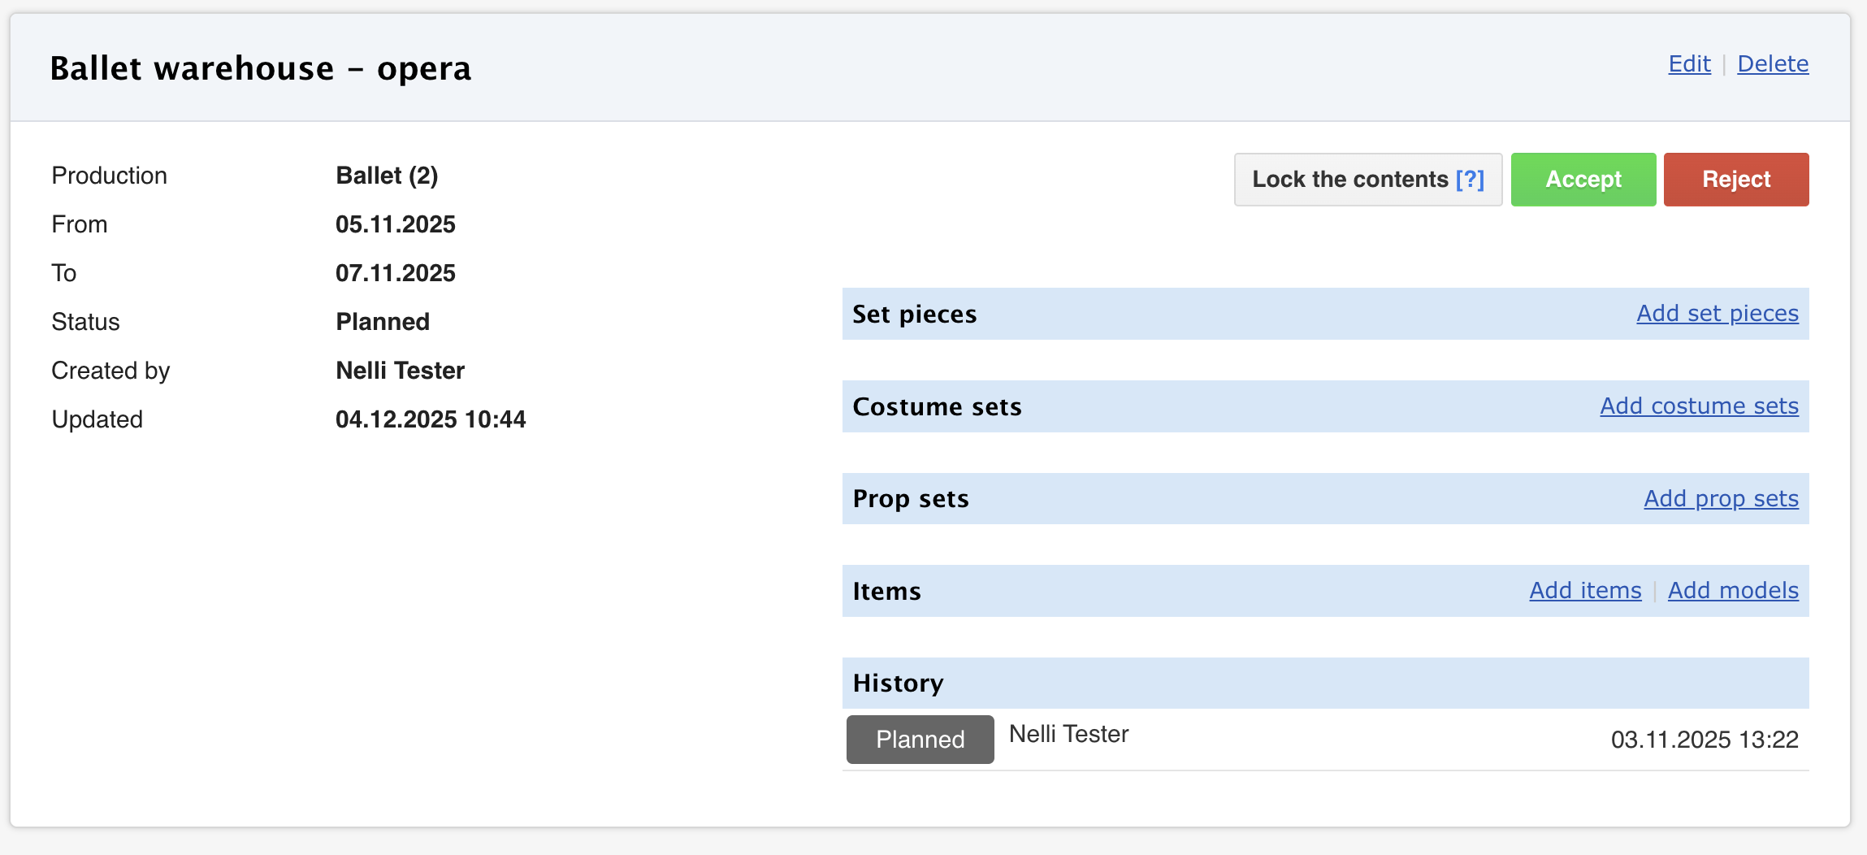Click the Edit link in header

tap(1689, 64)
